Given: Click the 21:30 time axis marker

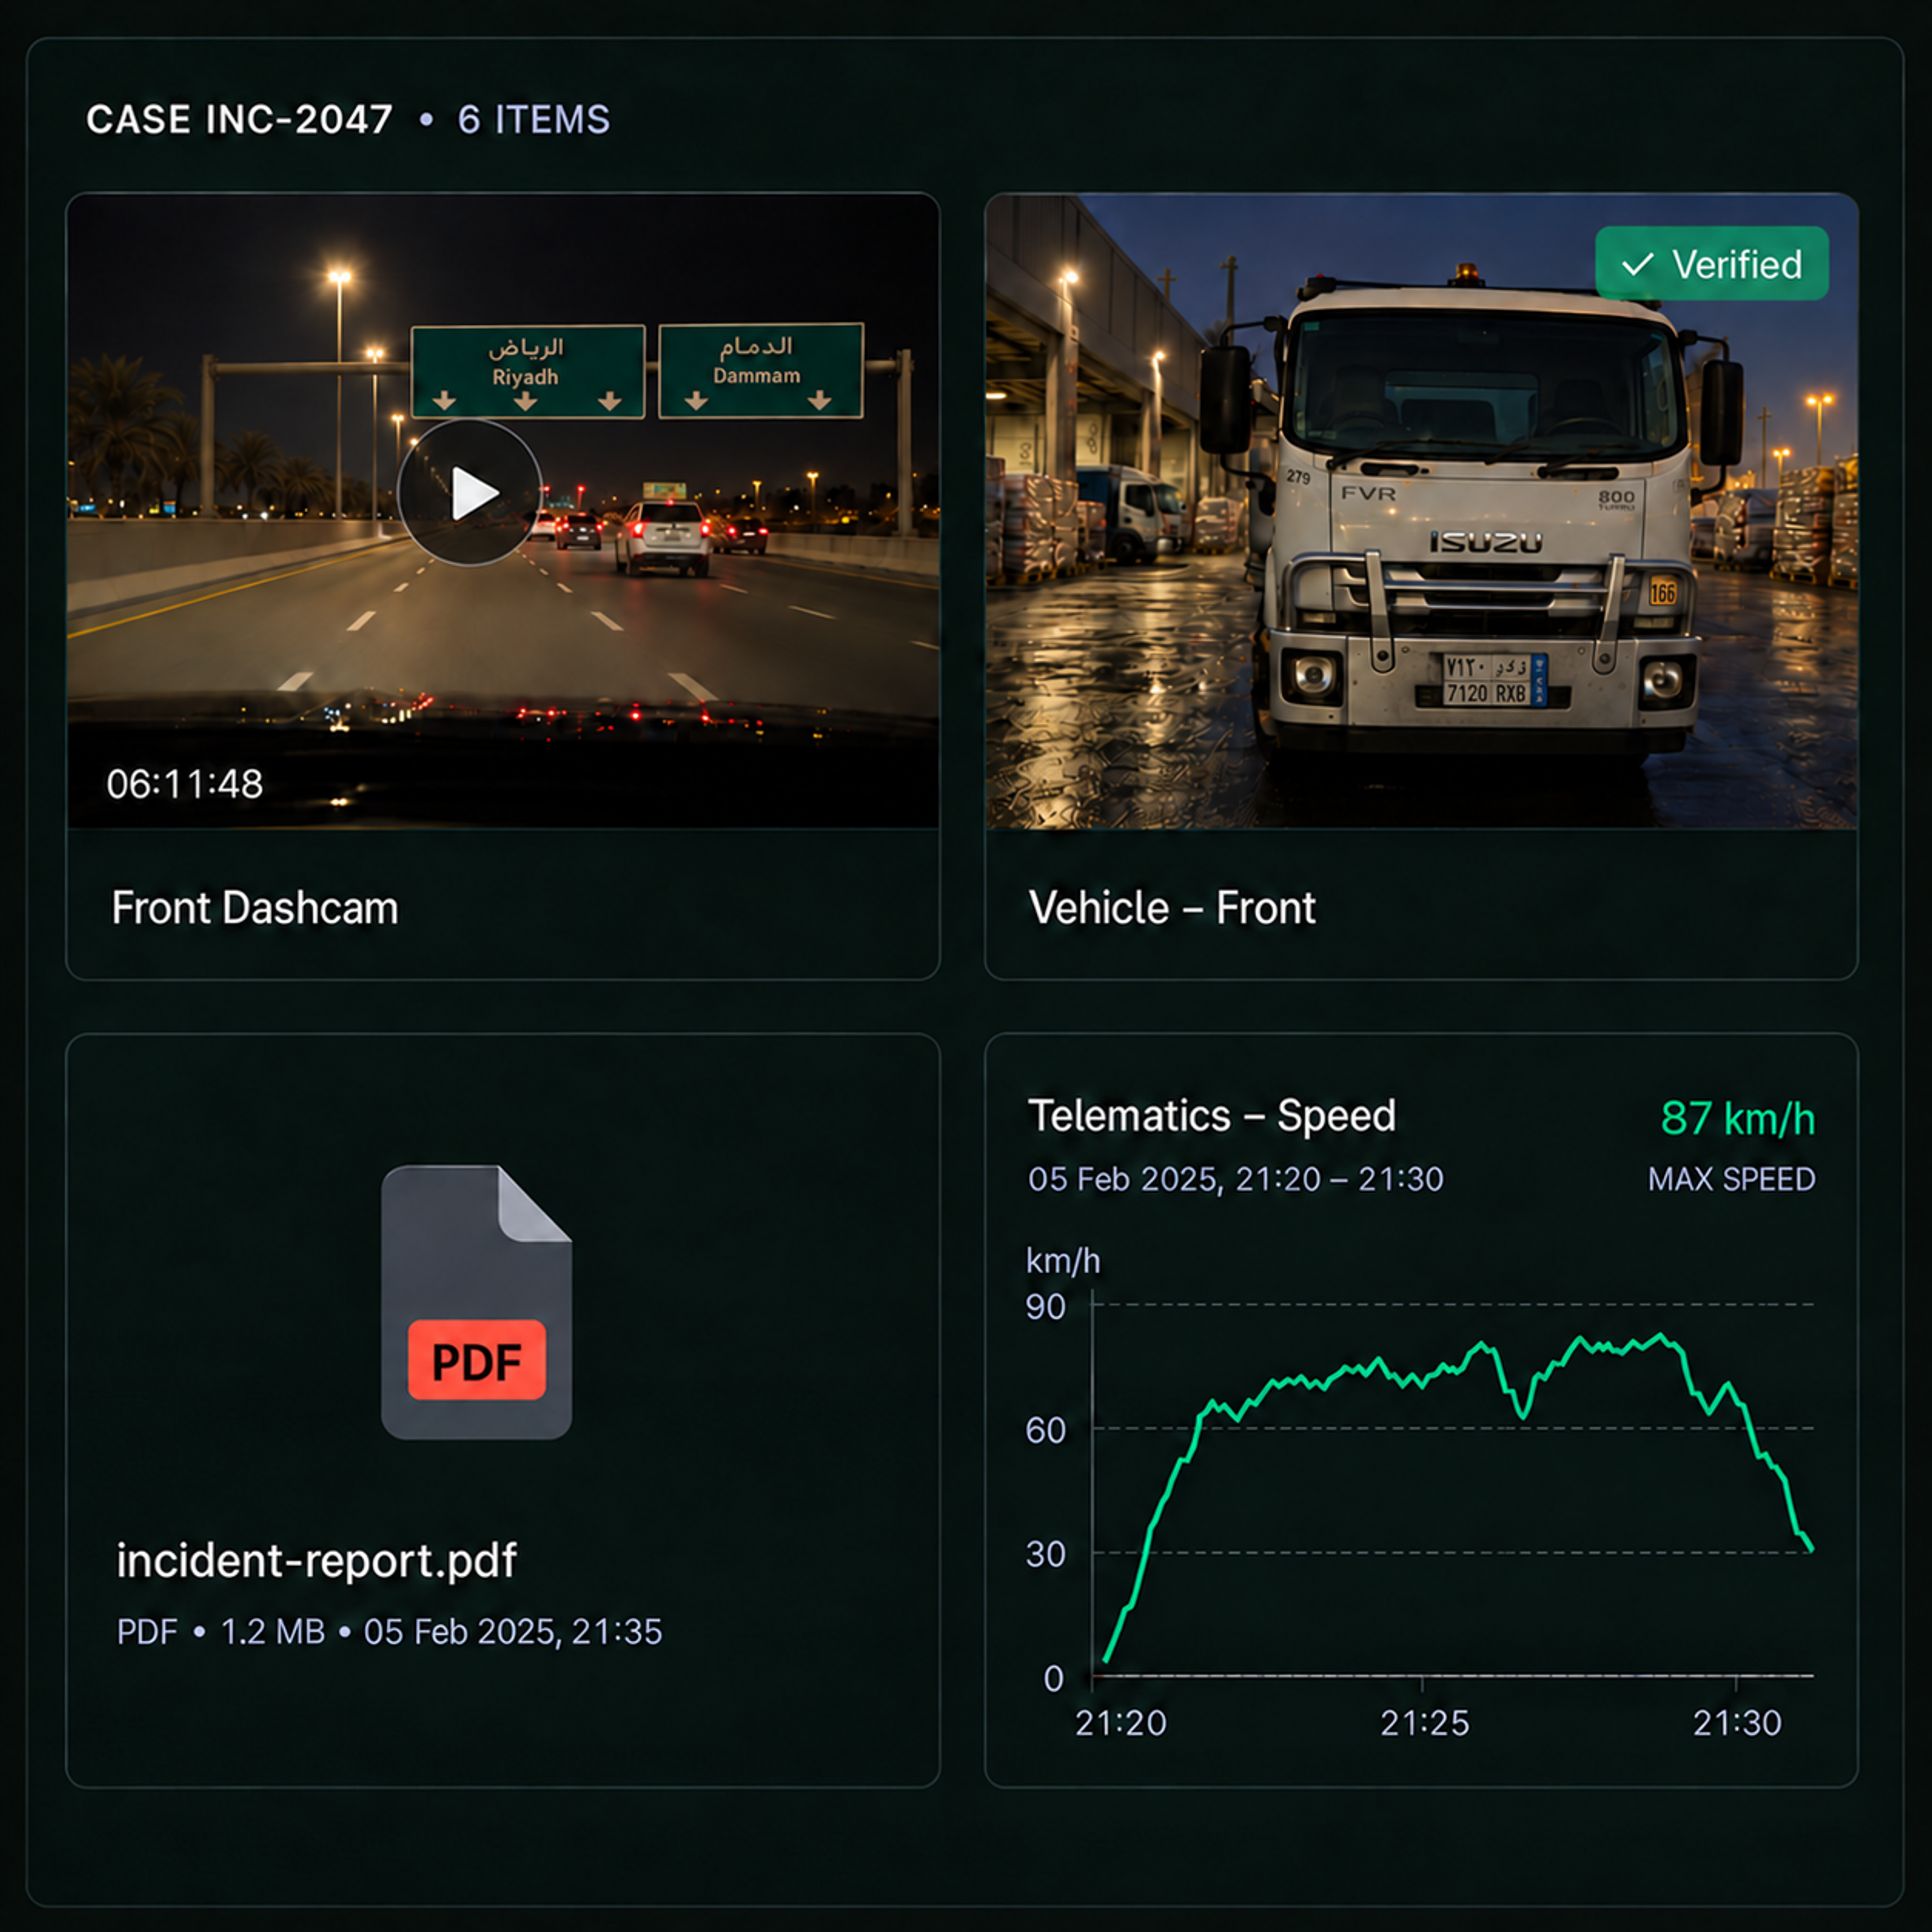Looking at the screenshot, I should (x=1737, y=1723).
